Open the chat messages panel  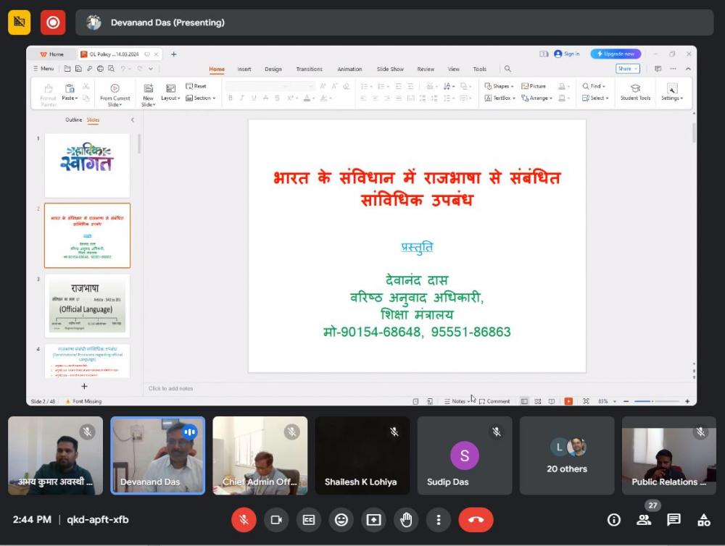(x=674, y=519)
